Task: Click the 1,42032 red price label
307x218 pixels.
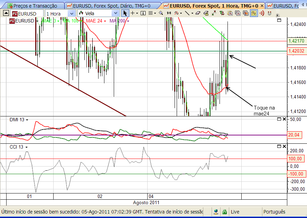Action: 297,51
